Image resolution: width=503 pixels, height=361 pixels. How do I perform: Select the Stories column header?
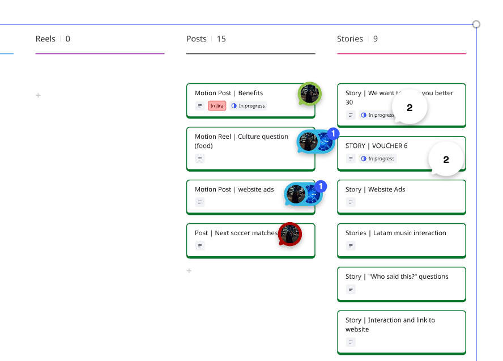[357, 39]
